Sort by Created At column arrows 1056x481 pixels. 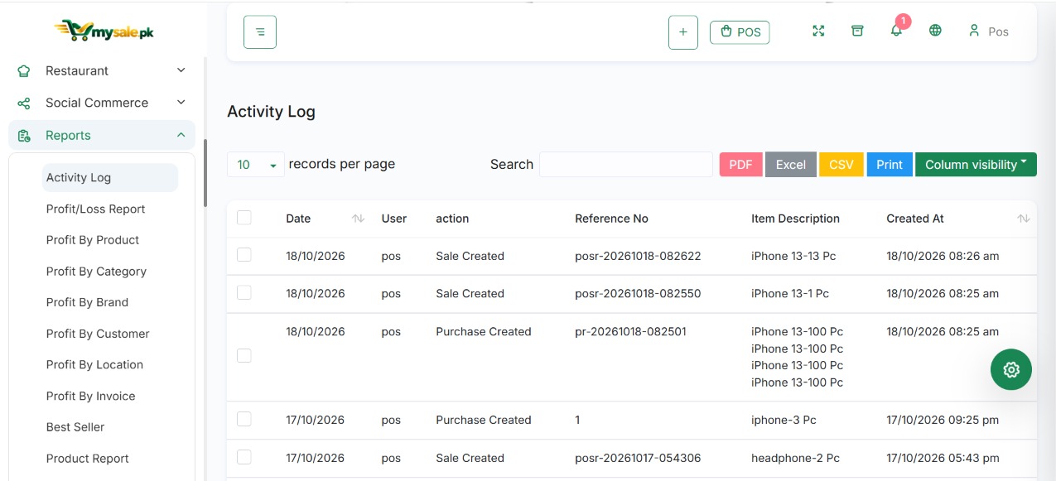click(1024, 219)
